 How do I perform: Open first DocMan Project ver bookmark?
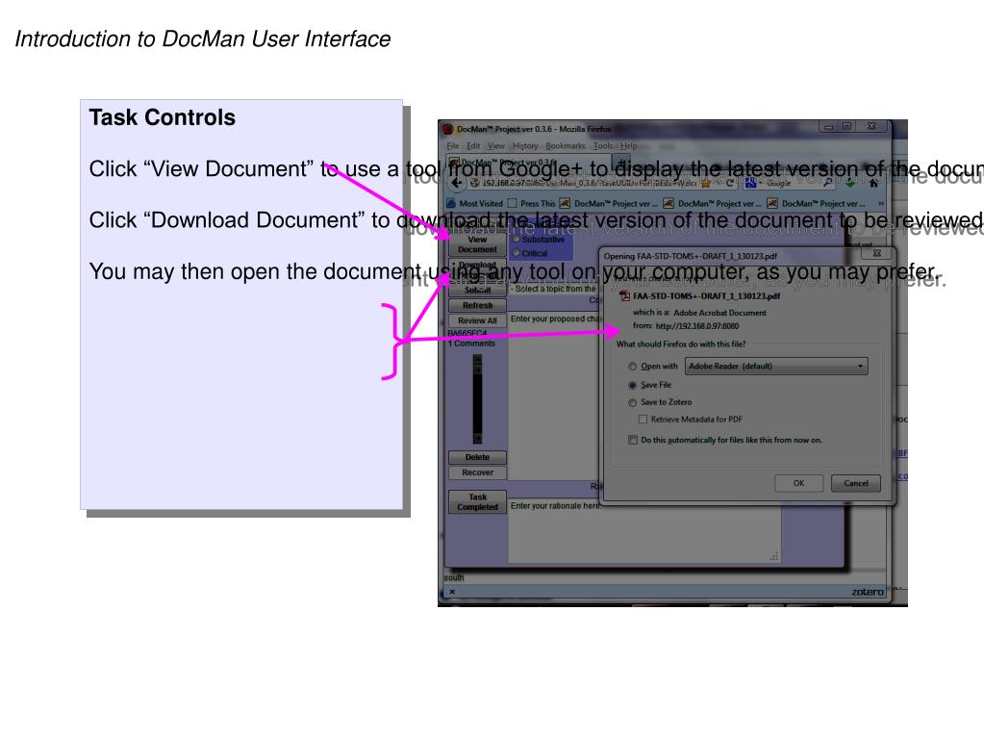point(609,203)
